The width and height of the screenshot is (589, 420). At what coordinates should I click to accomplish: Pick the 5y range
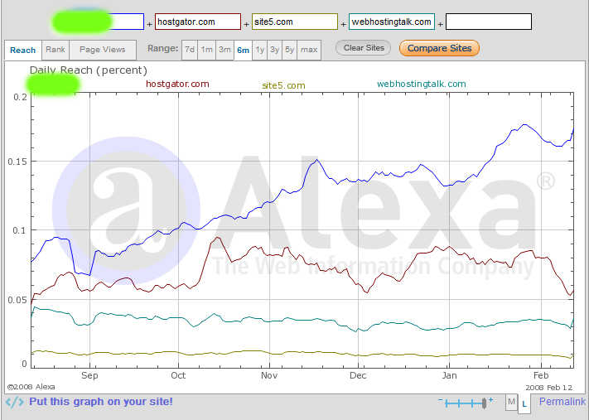tap(289, 50)
